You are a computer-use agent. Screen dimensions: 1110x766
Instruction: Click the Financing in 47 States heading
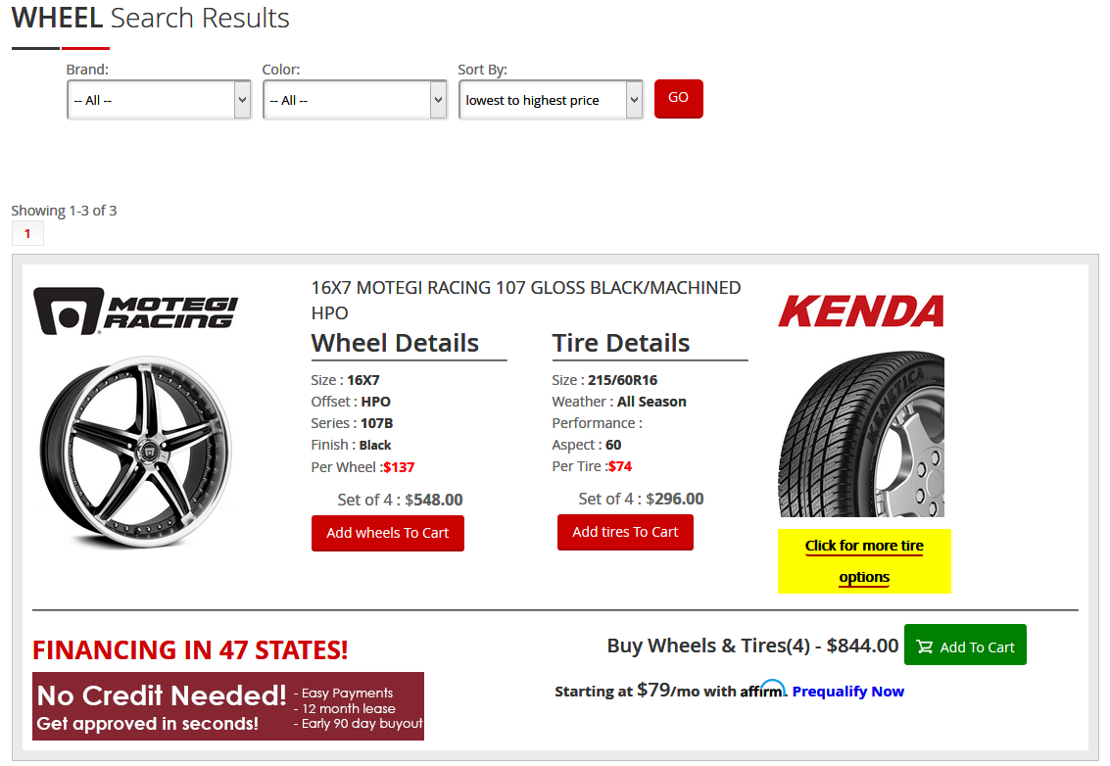click(x=190, y=649)
